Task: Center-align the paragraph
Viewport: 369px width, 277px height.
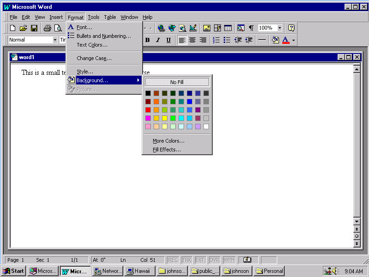Action: click(x=192, y=40)
